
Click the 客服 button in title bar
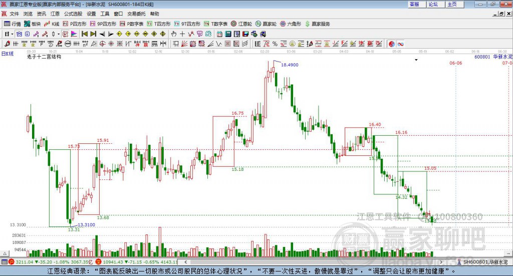(417, 4)
